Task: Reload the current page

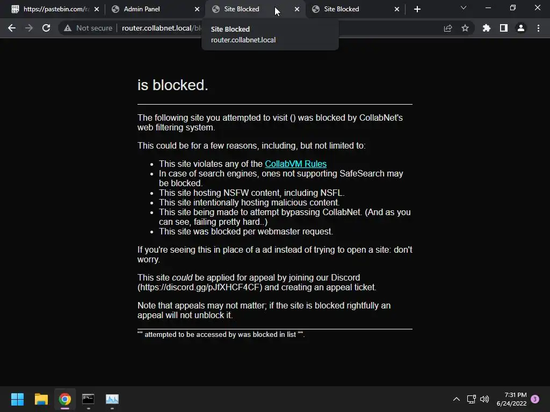Action: (46, 28)
